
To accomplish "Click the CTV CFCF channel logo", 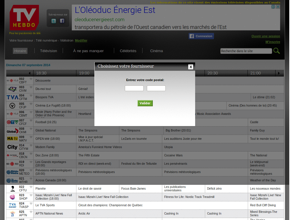I will click(13, 122).
